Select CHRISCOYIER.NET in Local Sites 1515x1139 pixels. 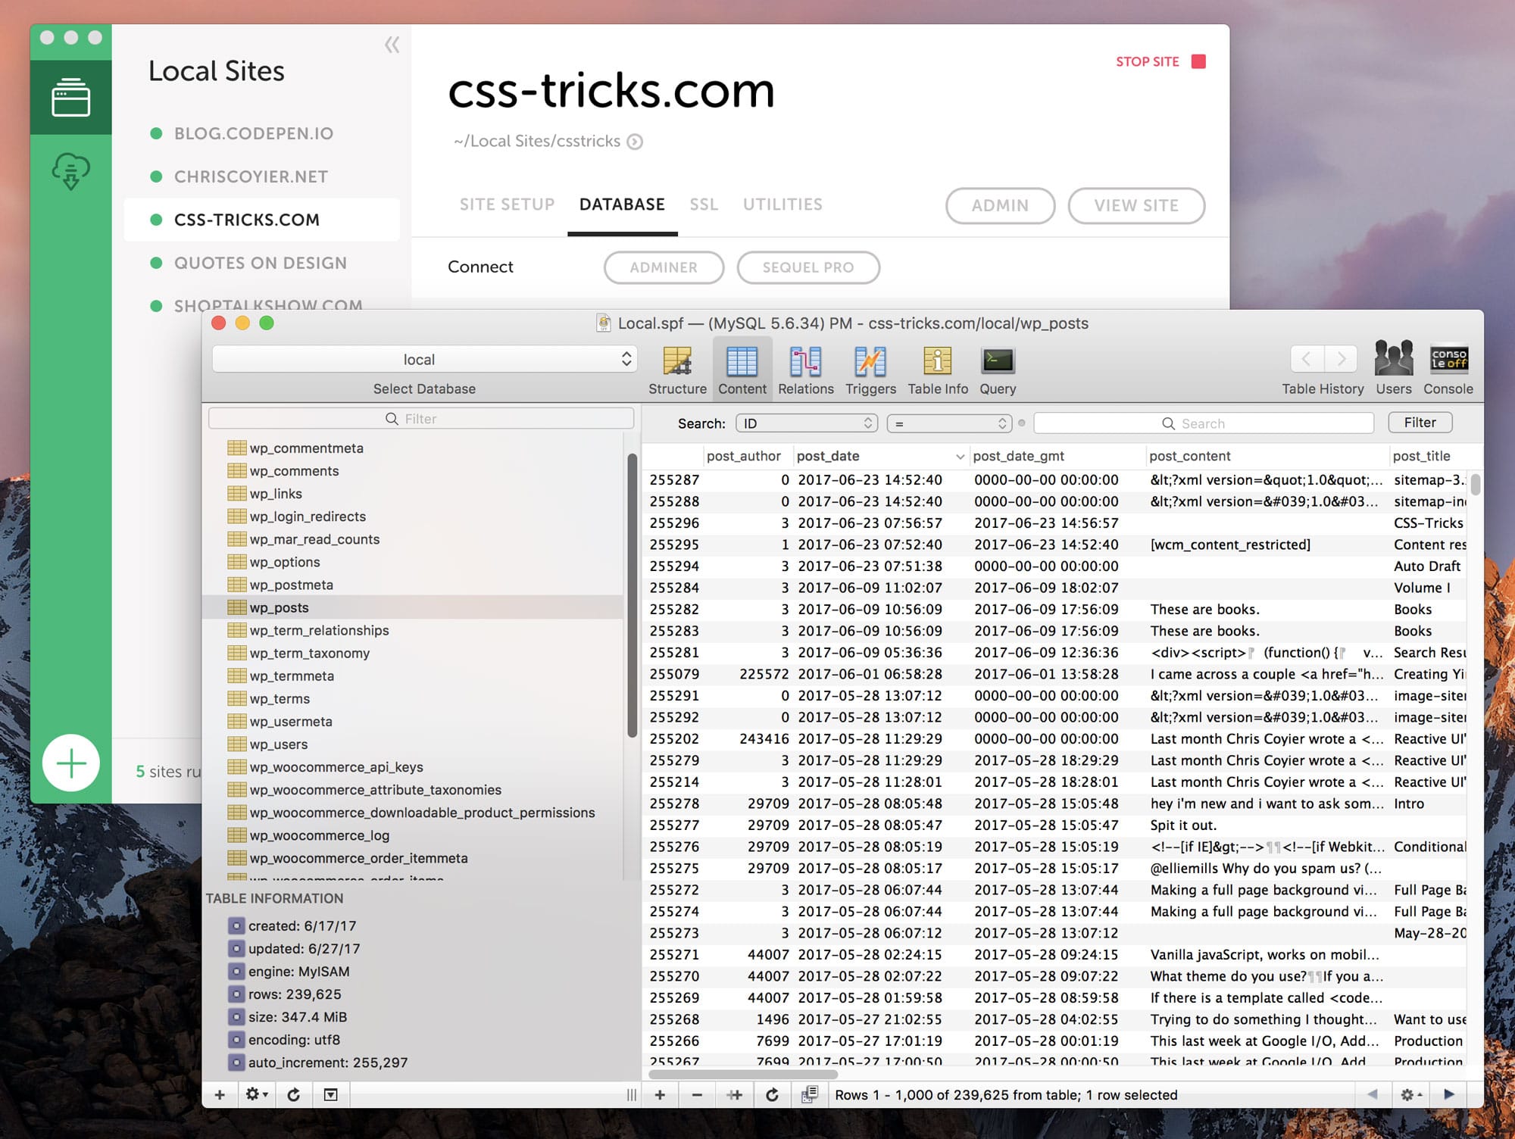(251, 177)
